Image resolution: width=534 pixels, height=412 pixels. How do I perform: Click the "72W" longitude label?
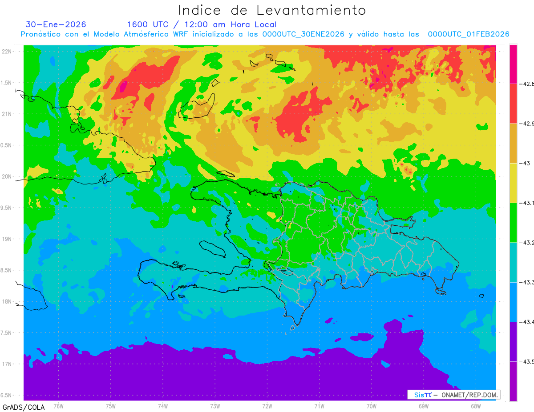267,406
